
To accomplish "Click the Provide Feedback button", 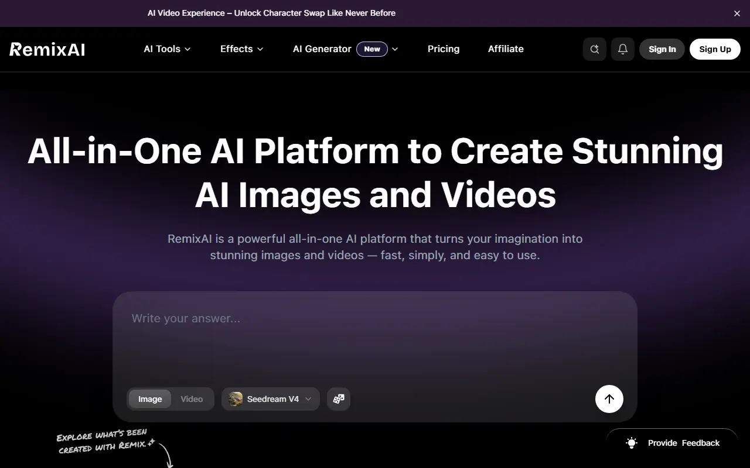I will click(671, 443).
